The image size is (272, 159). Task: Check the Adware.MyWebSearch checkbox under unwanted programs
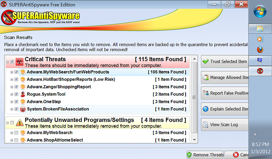click(x=16, y=133)
